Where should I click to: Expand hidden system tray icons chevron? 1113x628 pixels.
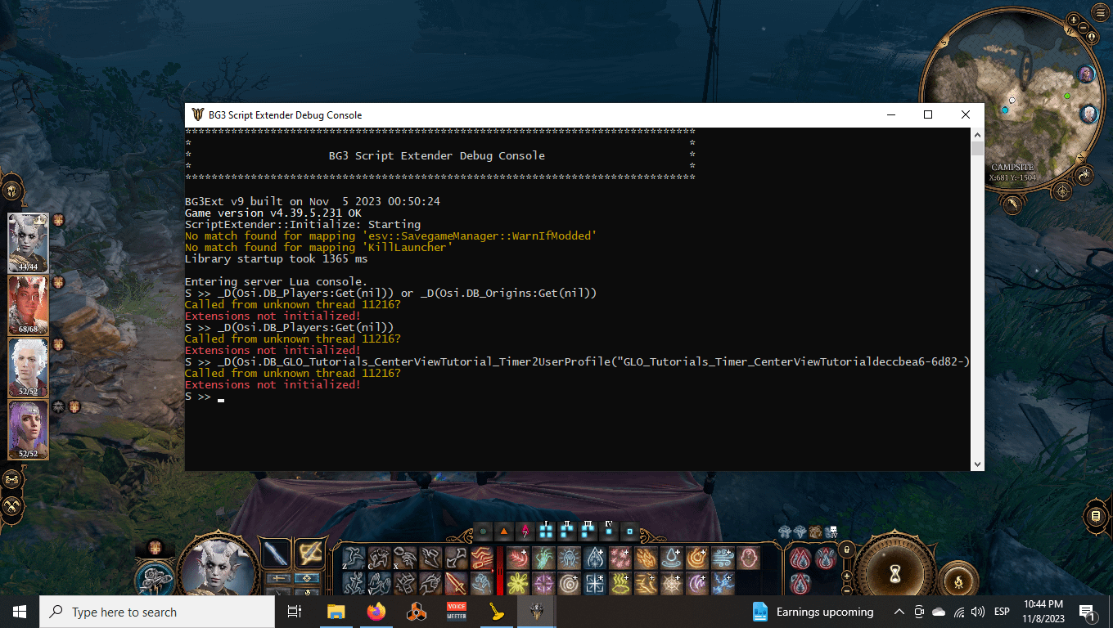pyautogui.click(x=899, y=612)
